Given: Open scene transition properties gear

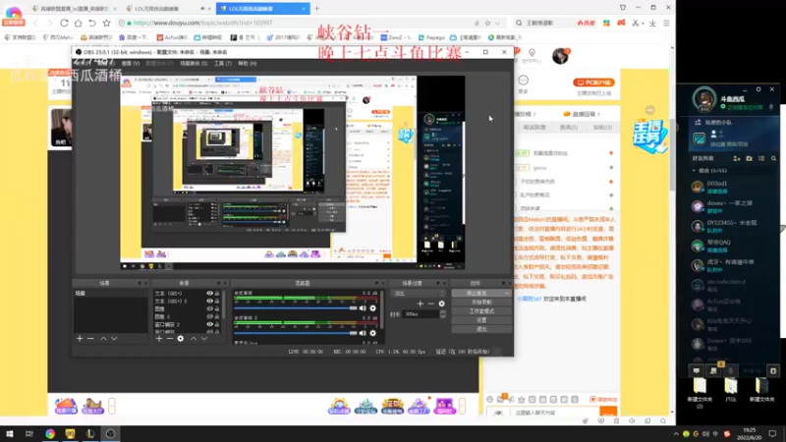Looking at the screenshot, I should 441,304.
